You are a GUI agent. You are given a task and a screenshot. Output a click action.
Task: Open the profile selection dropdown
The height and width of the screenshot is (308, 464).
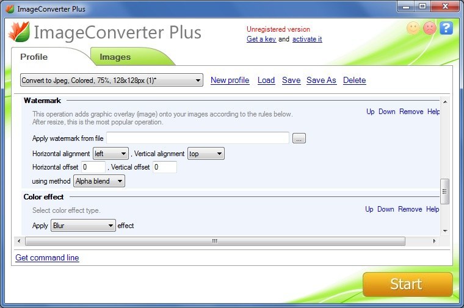[x=112, y=80]
